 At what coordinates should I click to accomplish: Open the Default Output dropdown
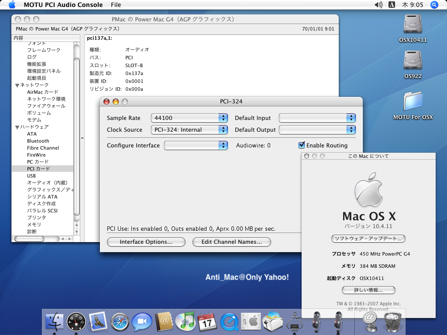317,130
